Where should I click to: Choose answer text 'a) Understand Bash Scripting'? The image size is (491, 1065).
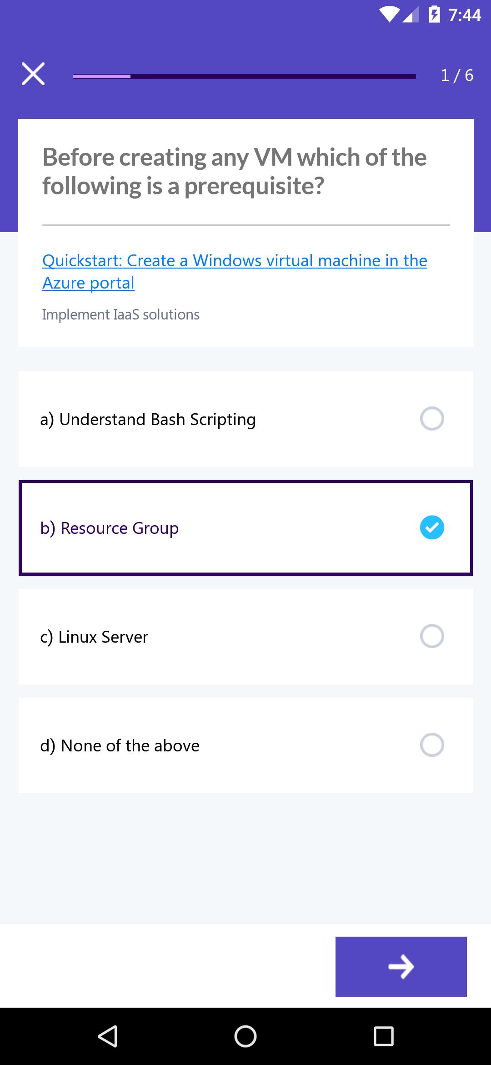pyautogui.click(x=148, y=420)
